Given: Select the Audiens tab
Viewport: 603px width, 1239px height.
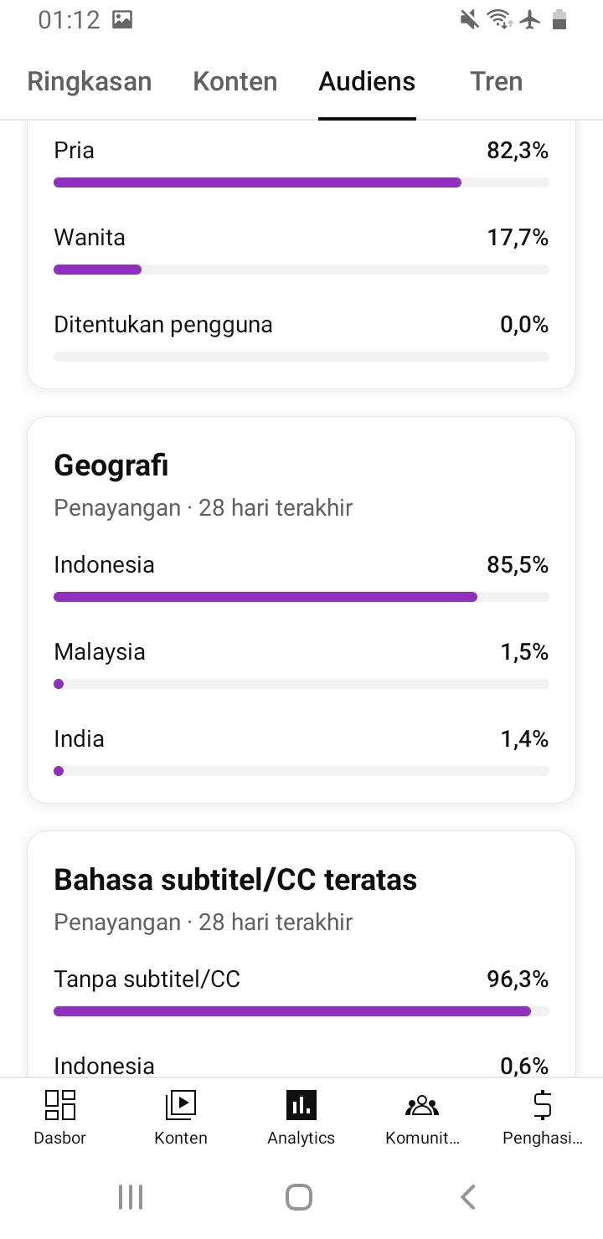Looking at the screenshot, I should pyautogui.click(x=367, y=81).
